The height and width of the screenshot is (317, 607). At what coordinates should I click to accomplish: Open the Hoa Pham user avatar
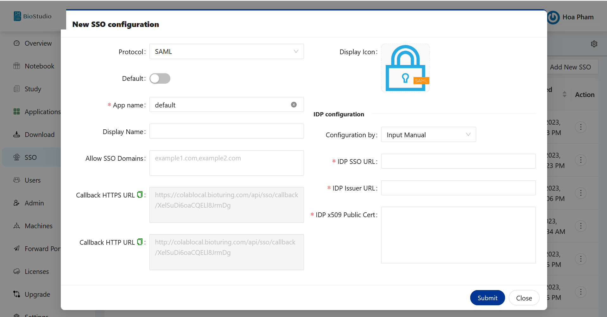coord(553,17)
